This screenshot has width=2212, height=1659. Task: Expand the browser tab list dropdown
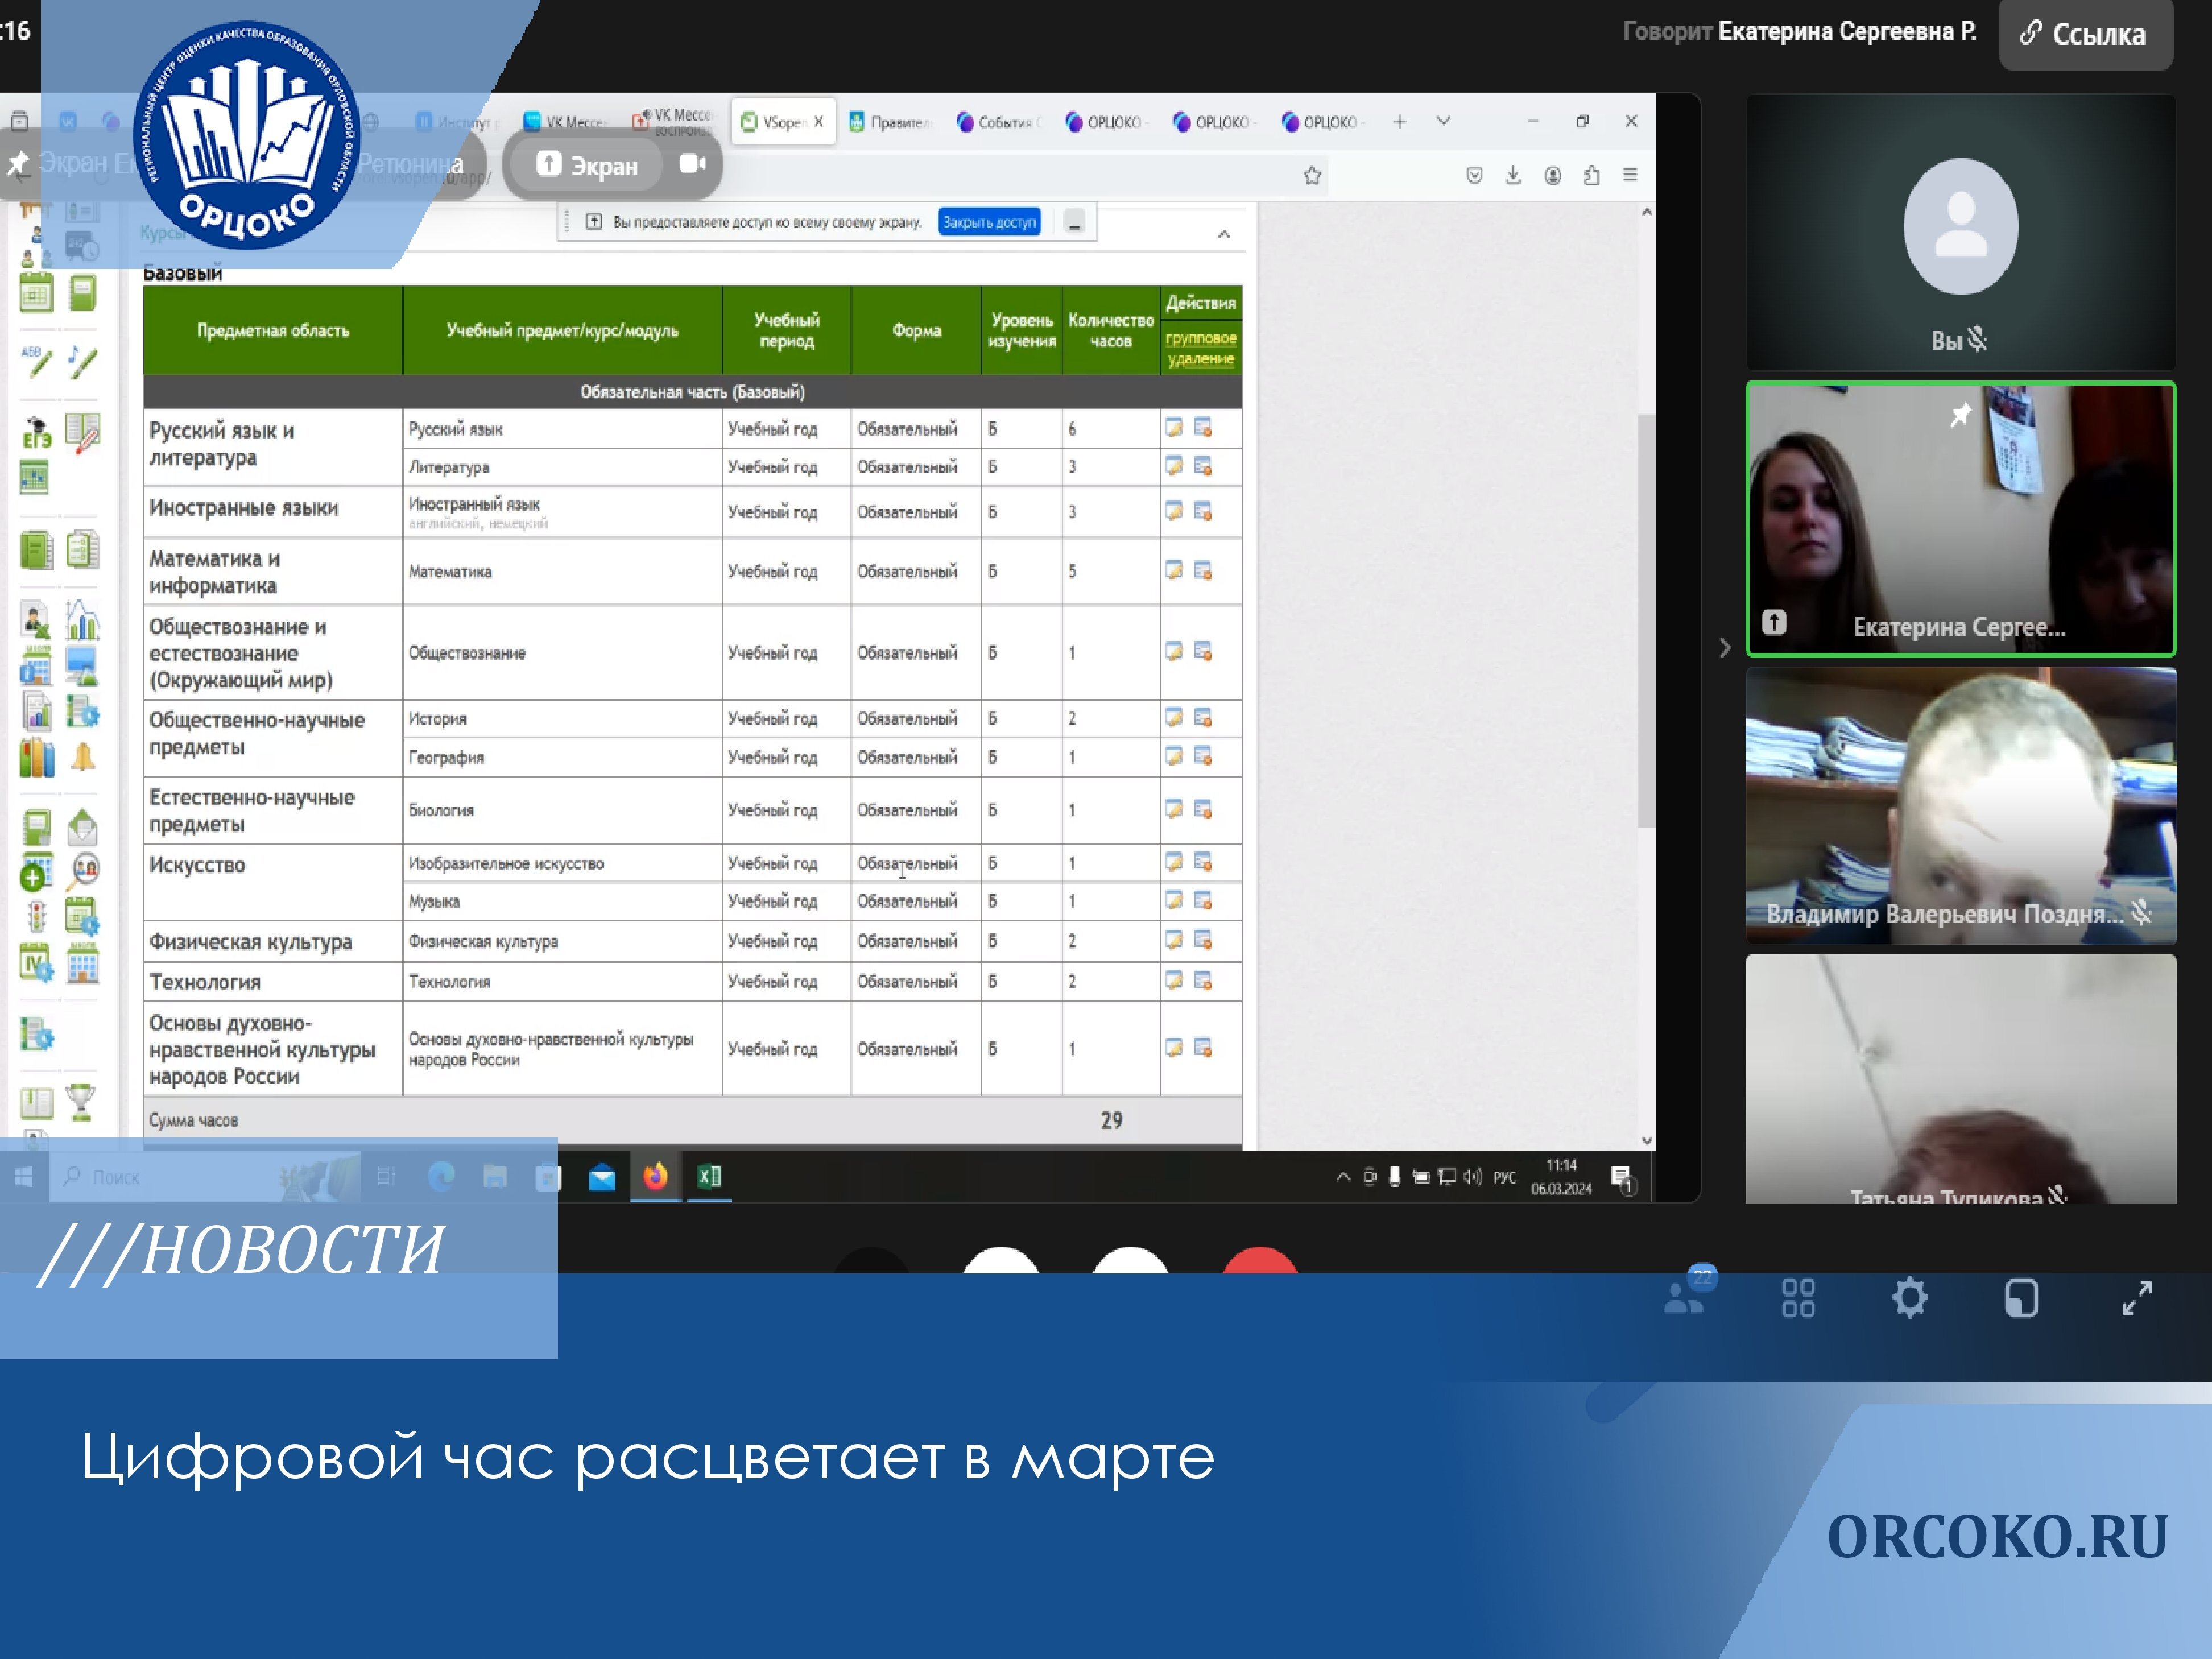point(1443,121)
